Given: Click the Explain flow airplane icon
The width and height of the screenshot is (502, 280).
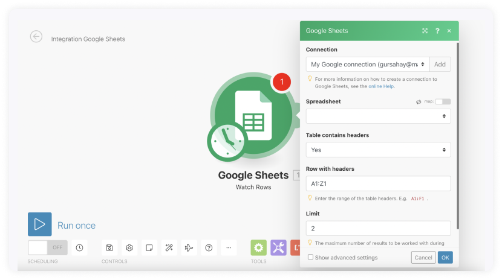Looking at the screenshot, I should (189, 247).
